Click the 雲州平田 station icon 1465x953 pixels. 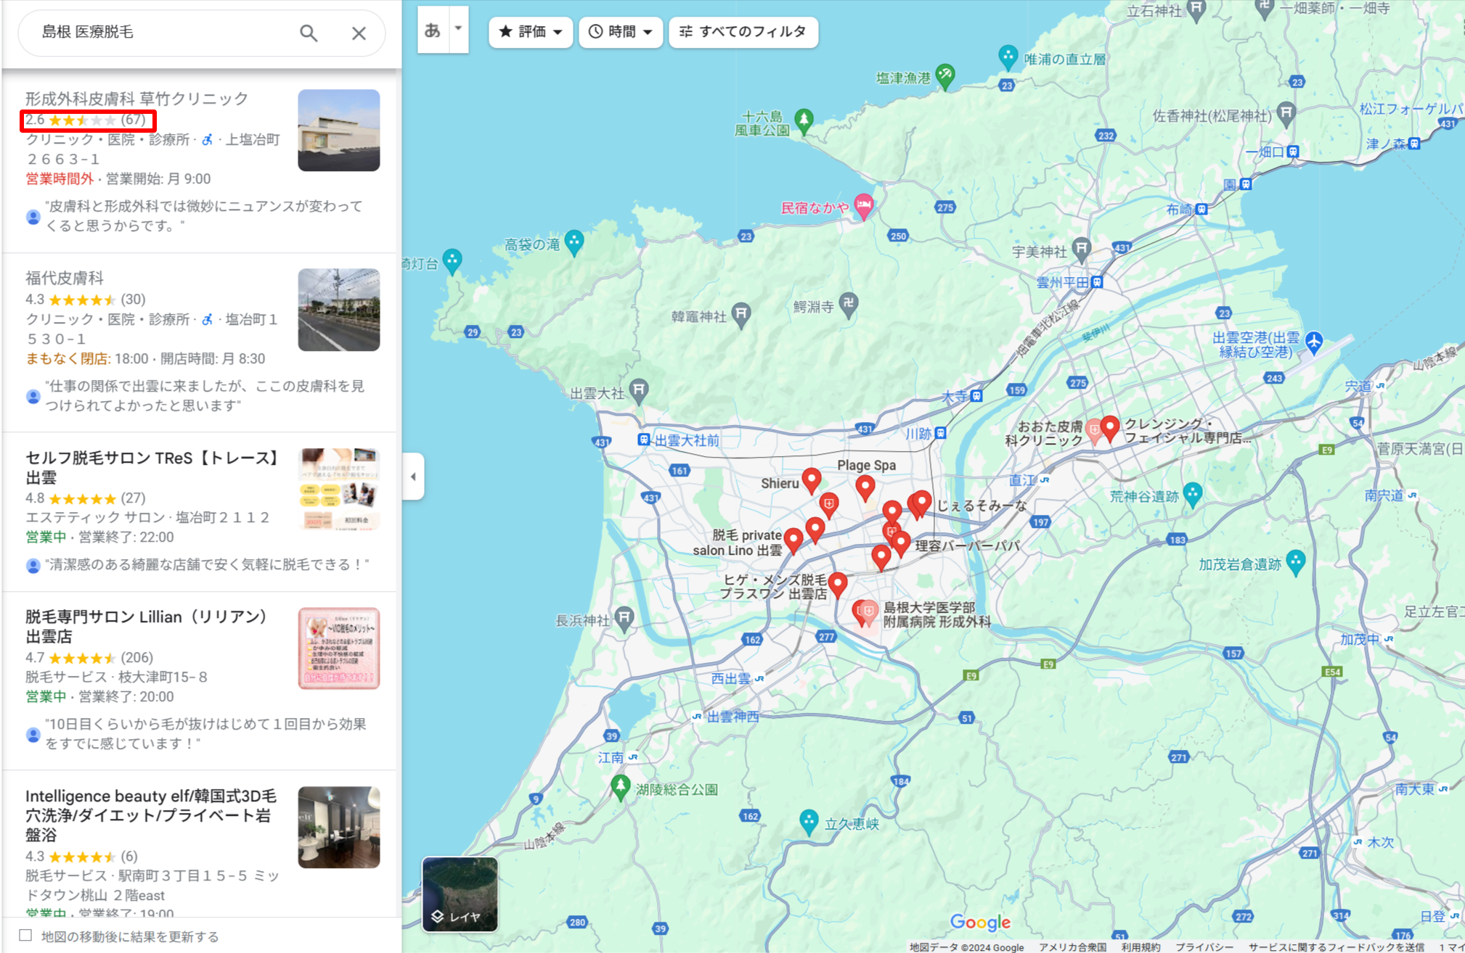pos(1097,282)
